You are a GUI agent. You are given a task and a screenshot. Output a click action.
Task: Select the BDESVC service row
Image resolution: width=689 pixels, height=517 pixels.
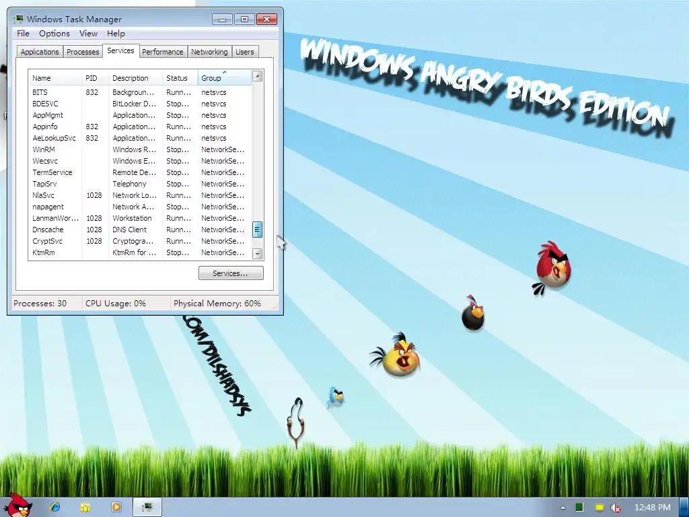click(140, 104)
